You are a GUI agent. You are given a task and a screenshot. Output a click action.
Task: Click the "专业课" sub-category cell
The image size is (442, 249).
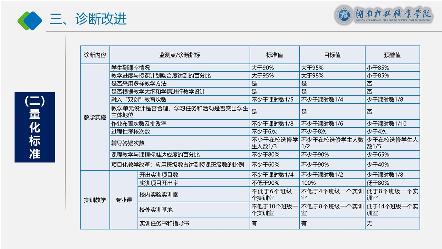124,200
